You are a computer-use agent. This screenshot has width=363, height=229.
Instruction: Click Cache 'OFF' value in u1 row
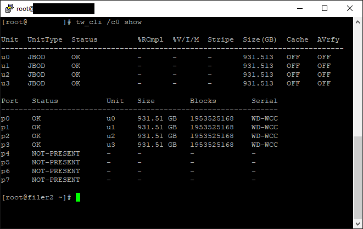[x=293, y=66]
